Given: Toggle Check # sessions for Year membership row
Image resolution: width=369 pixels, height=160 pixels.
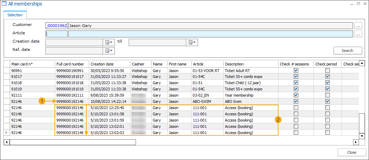Looking at the screenshot, I should coord(296,95).
